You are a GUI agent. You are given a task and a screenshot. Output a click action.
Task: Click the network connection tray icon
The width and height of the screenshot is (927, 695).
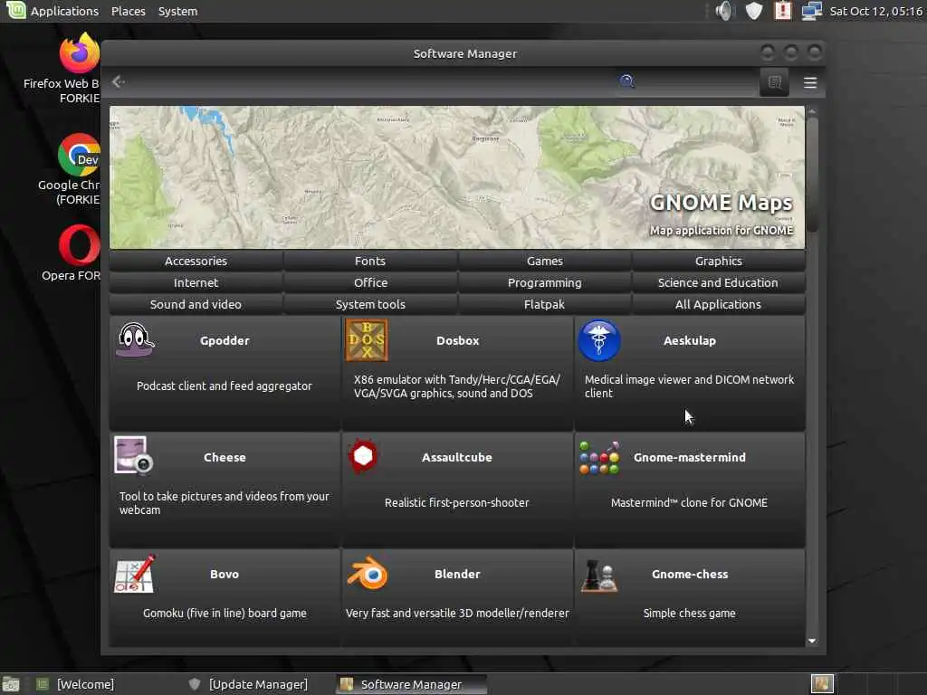(812, 11)
